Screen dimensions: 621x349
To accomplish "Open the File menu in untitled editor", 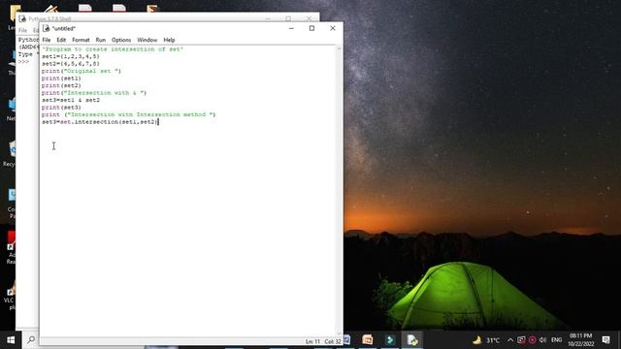I will pos(47,40).
